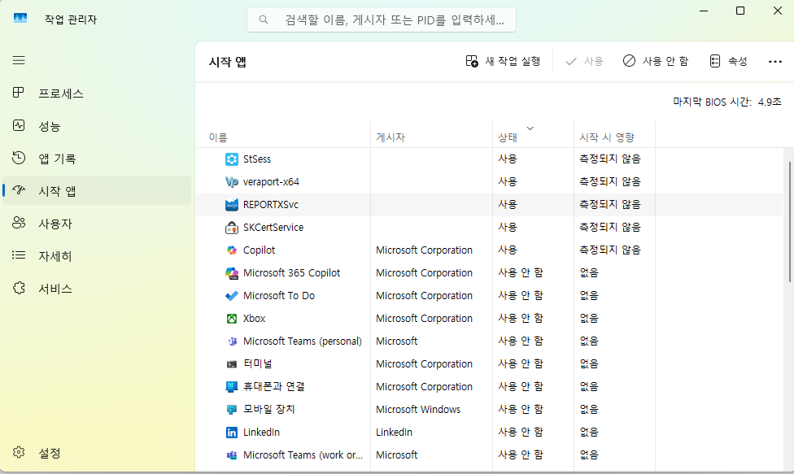The image size is (794, 474).
Task: Click Microsoft To Do's 사용 안 함 status
Action: coord(521,296)
